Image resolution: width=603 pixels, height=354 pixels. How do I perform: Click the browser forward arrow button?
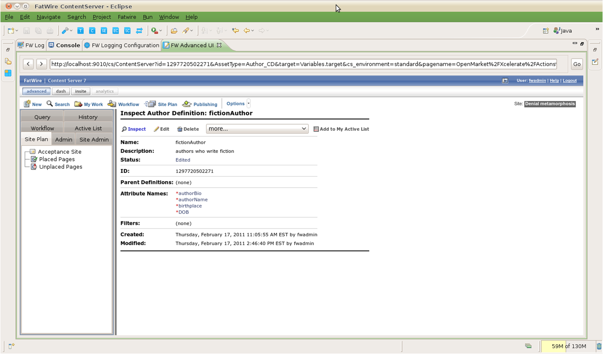tap(42, 64)
